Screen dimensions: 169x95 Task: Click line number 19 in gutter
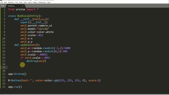[x=4, y=68]
